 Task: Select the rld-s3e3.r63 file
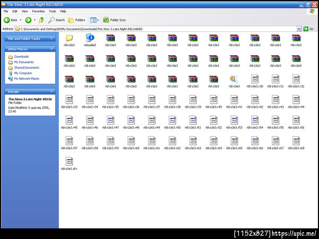(193, 143)
